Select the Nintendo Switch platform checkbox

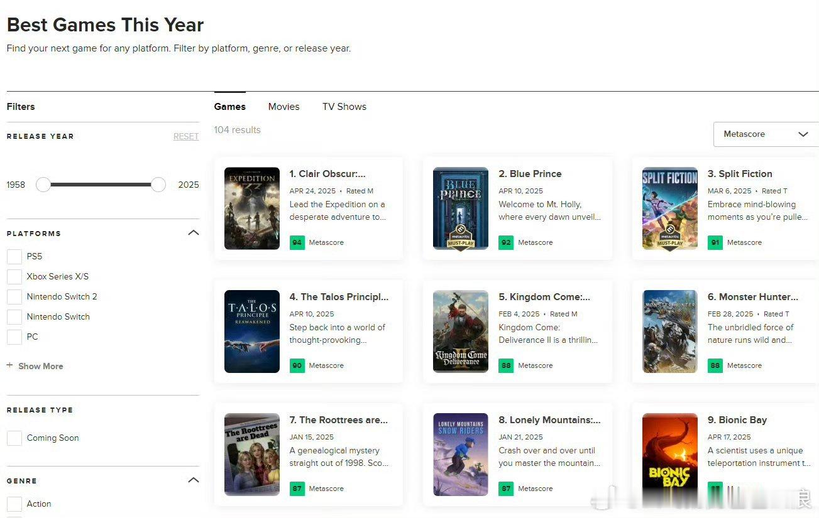[14, 316]
